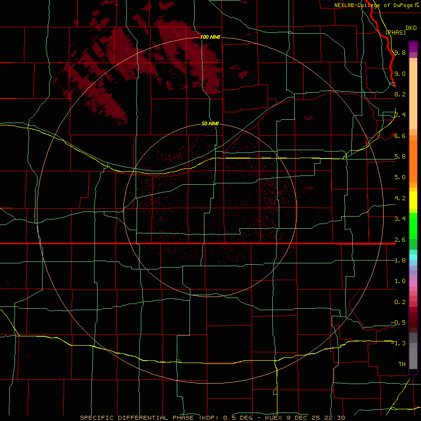Click the 0.2 value on the color scale
The width and height of the screenshot is (421, 421).
click(400, 302)
